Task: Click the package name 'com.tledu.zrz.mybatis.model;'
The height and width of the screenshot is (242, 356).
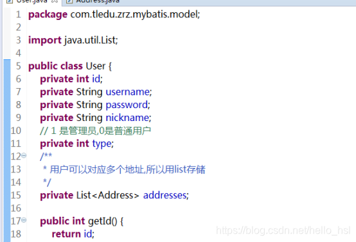Action: tap(135, 15)
